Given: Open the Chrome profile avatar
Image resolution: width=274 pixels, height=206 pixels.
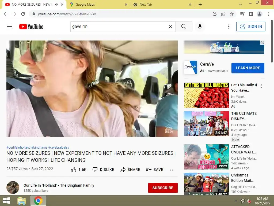Looking at the screenshot, I should (x=260, y=14).
